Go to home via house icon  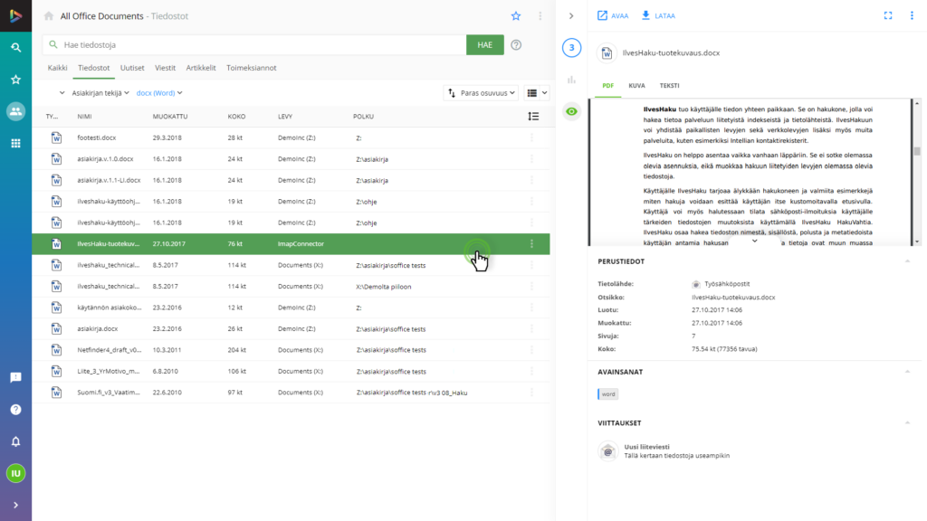[x=49, y=16]
